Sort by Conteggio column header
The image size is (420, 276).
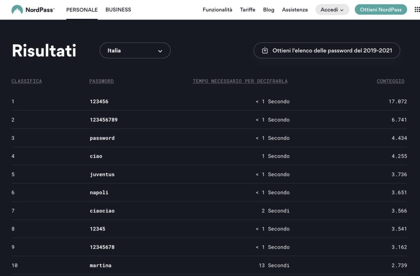[x=390, y=81]
